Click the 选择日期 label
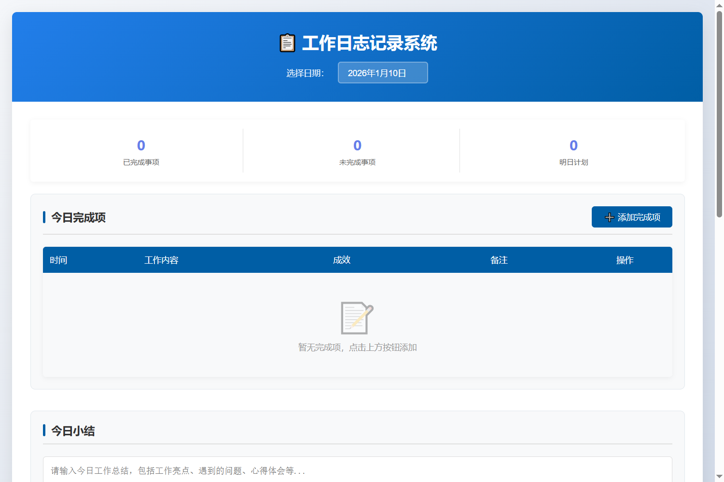The height and width of the screenshot is (482, 724). click(x=305, y=73)
